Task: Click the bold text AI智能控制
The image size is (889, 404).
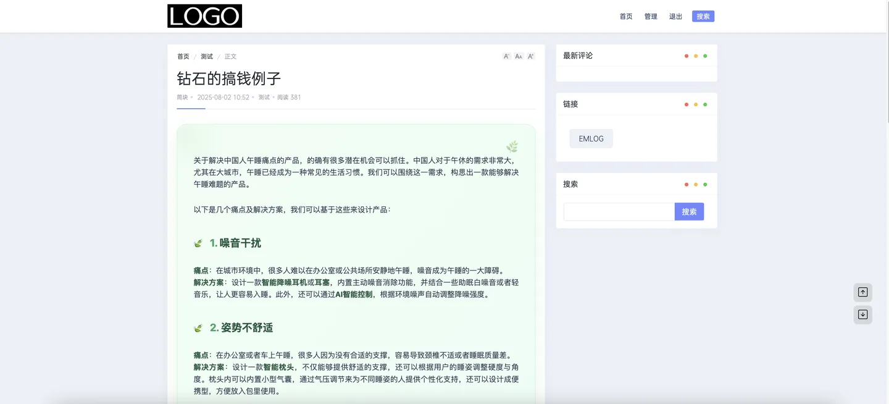Action: pos(354,295)
